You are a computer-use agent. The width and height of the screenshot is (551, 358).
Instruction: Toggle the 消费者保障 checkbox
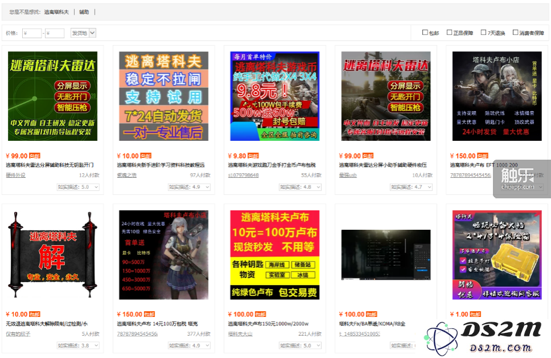point(515,32)
